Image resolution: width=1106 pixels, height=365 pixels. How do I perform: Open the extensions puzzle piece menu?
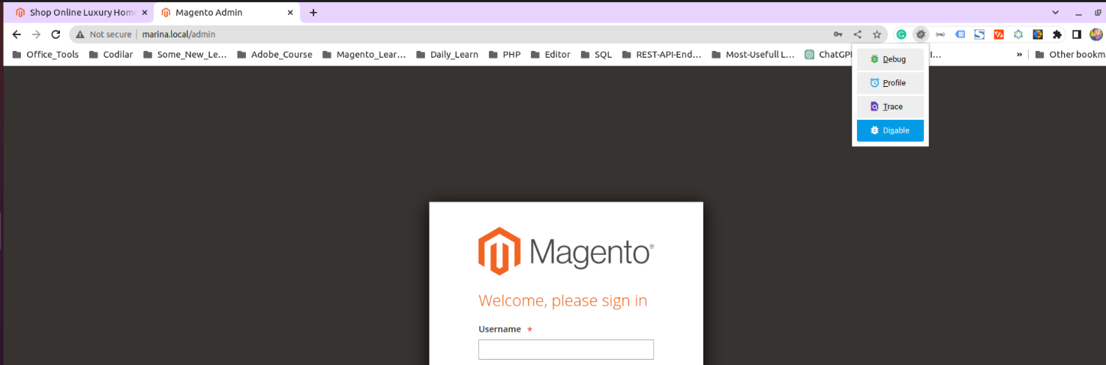[x=1057, y=34]
